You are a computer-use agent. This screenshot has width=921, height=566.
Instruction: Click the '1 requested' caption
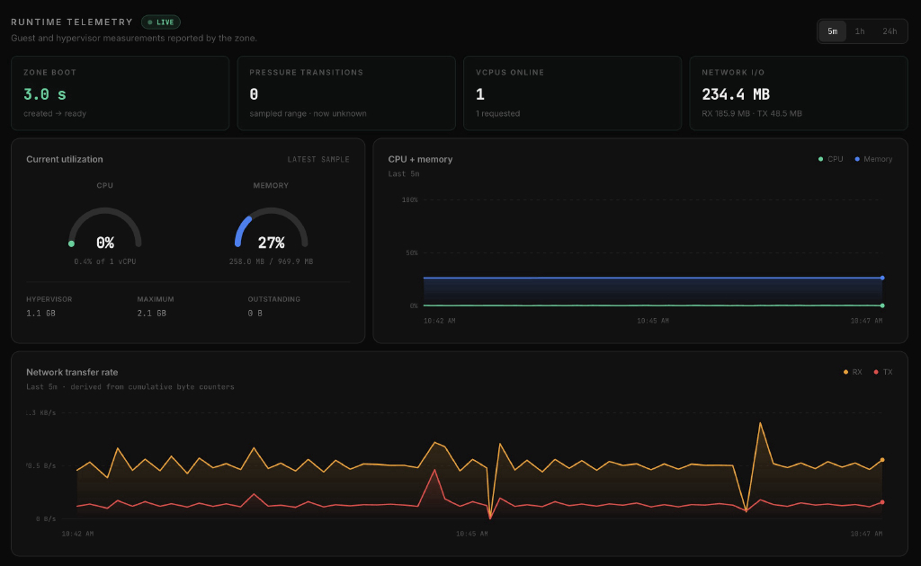[497, 114]
